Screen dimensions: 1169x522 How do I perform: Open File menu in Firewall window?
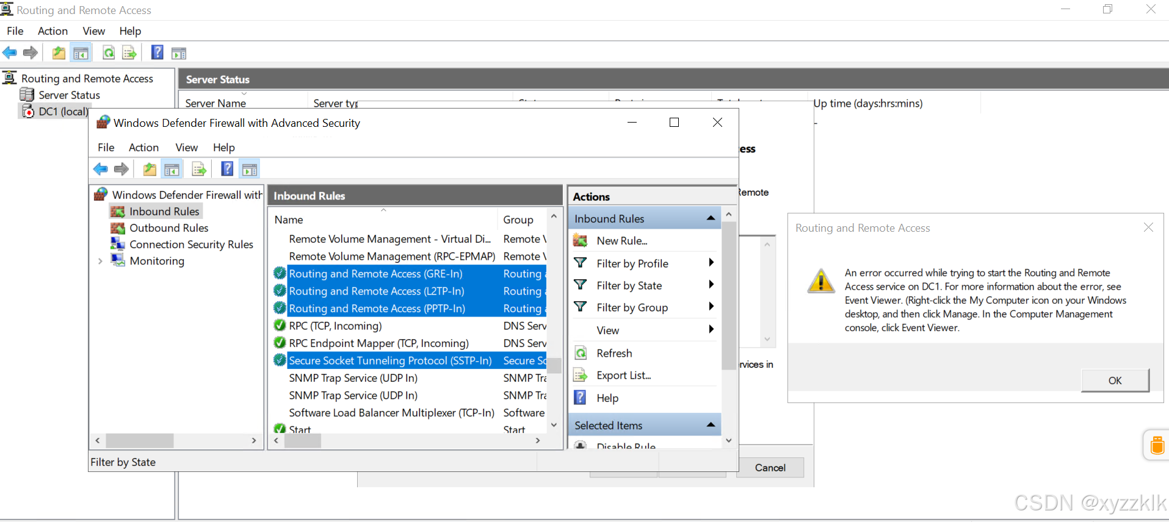pyautogui.click(x=106, y=148)
